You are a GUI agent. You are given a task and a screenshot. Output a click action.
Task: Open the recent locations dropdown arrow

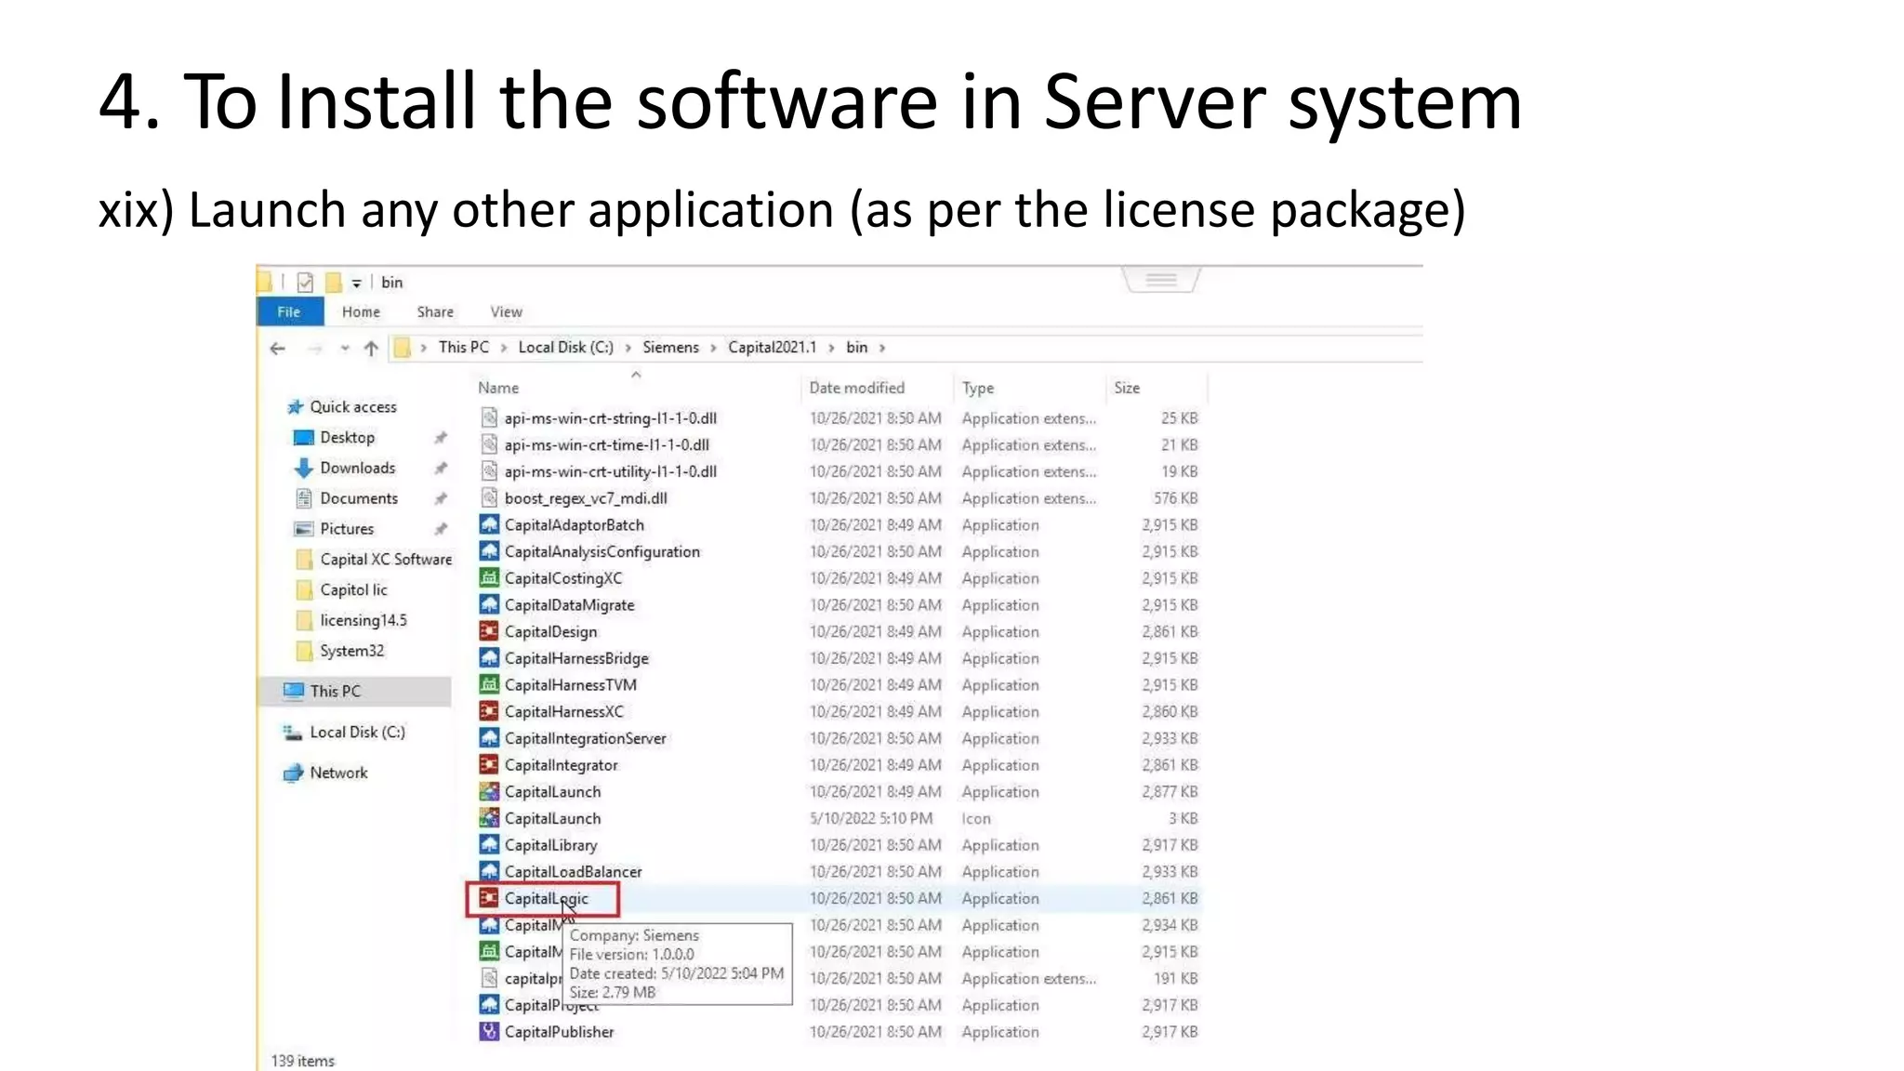click(x=344, y=349)
